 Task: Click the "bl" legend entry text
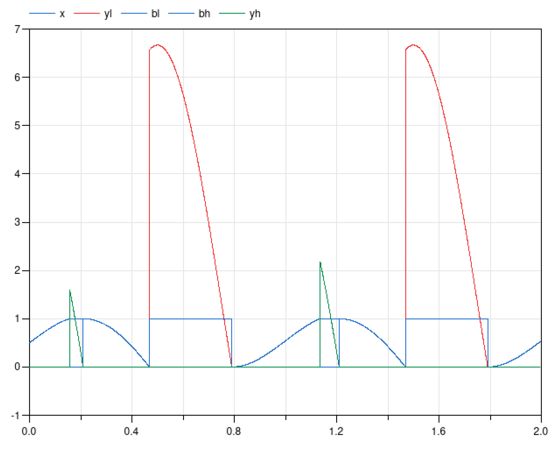(x=155, y=14)
